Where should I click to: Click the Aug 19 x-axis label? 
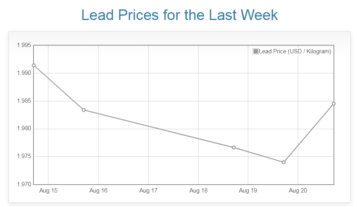click(x=248, y=191)
